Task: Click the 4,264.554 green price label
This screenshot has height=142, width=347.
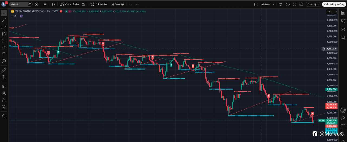Action: [332, 89]
